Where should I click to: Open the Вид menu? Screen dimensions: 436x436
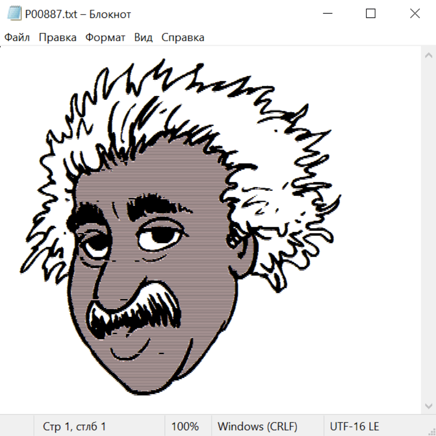click(x=143, y=38)
